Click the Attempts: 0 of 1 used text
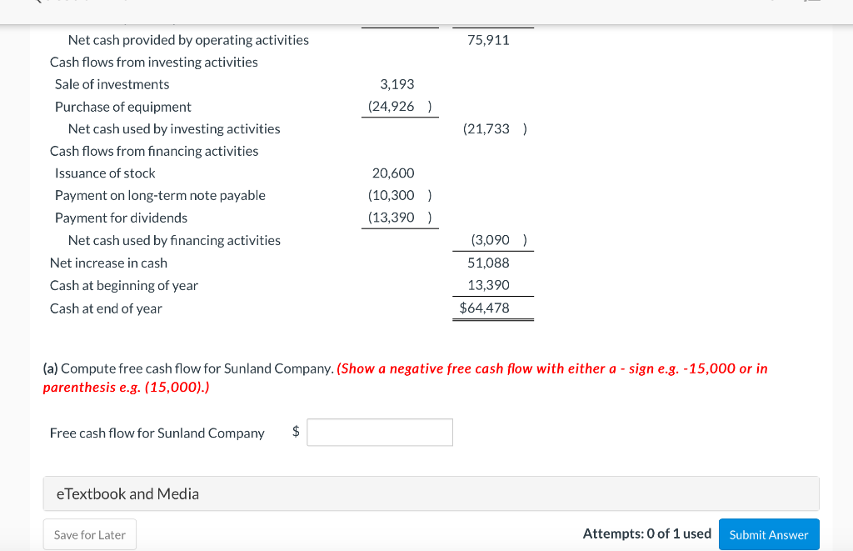 (x=646, y=533)
